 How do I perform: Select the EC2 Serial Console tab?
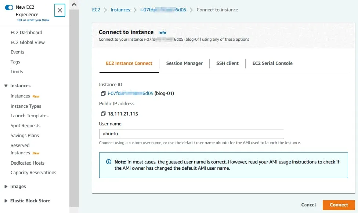[x=272, y=63]
